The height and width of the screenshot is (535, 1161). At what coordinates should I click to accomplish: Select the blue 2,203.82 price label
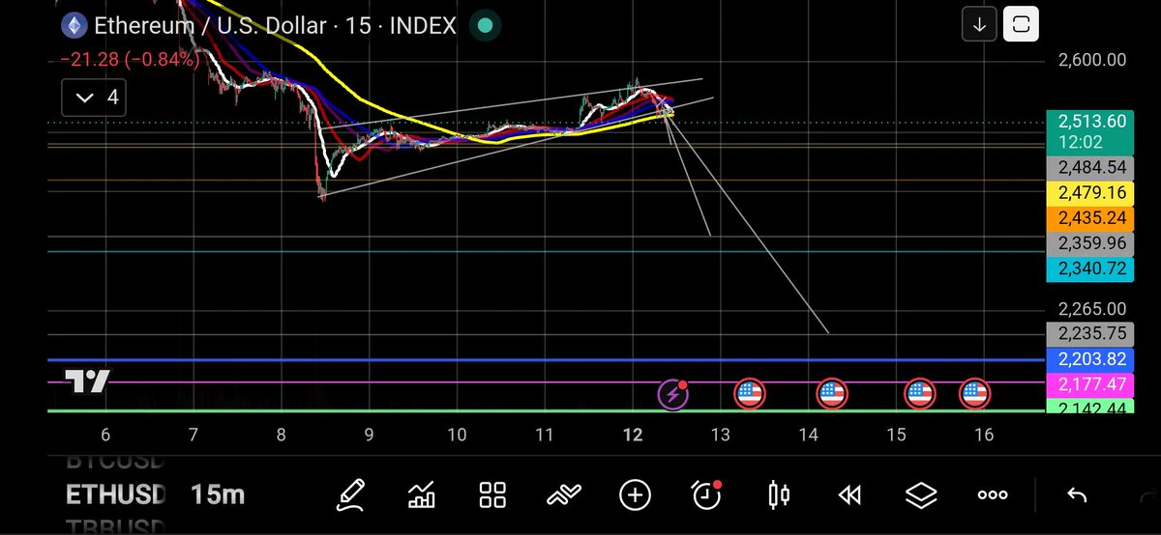click(x=1091, y=358)
